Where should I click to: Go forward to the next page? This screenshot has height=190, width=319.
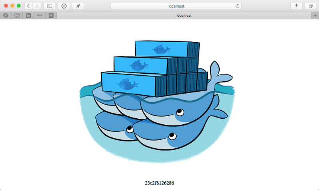pos(37,6)
